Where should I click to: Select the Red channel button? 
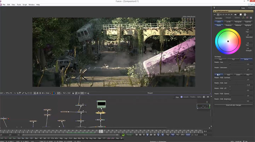click(x=228, y=75)
